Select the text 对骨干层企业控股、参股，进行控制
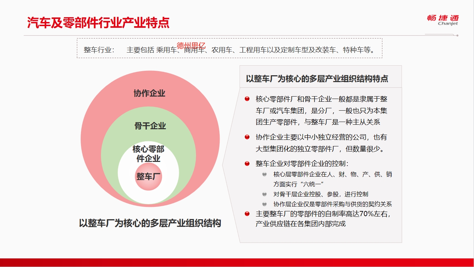The height and width of the screenshot is (267, 474). click(x=321, y=194)
